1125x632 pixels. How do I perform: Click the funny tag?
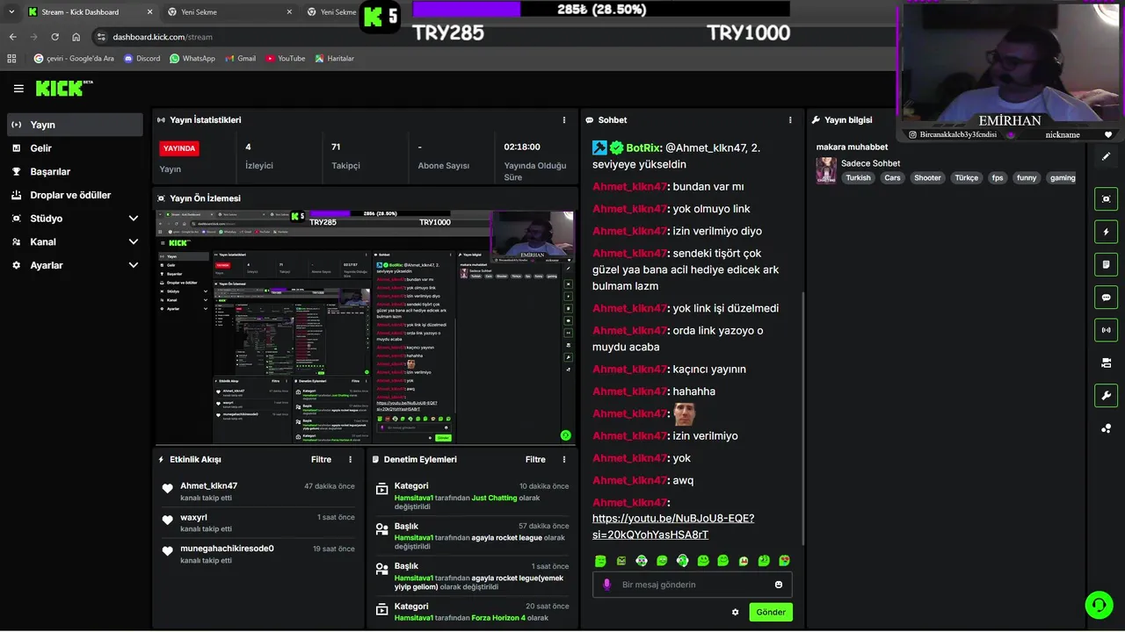(1027, 178)
